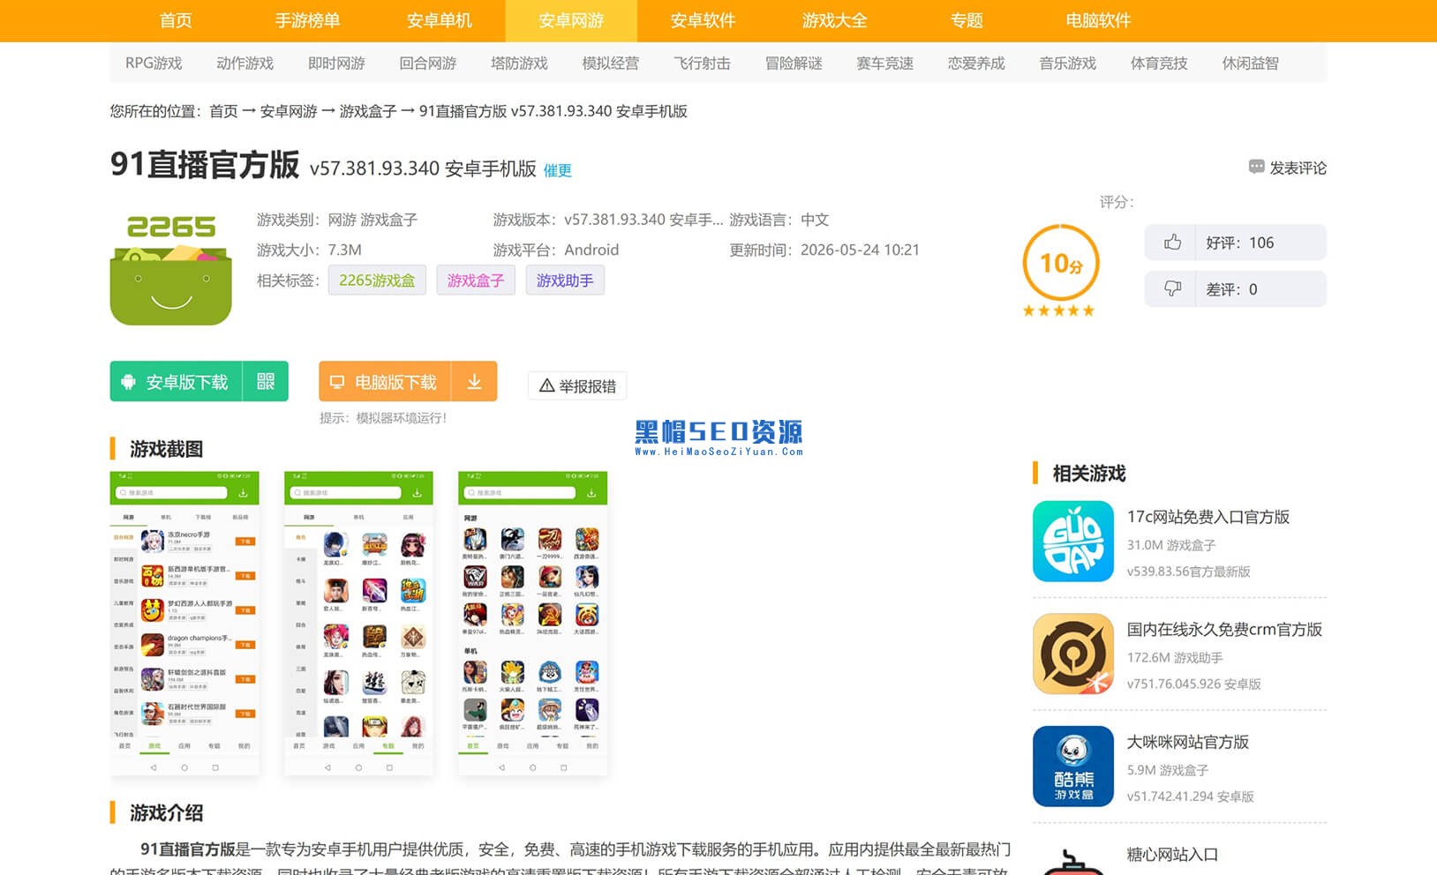
Task: Click the 好评: 106 vote button
Action: [x=1235, y=243]
